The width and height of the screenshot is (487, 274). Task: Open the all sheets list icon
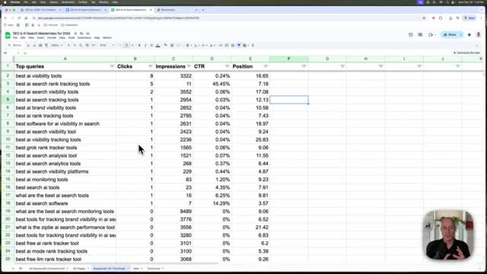[x=21, y=269]
